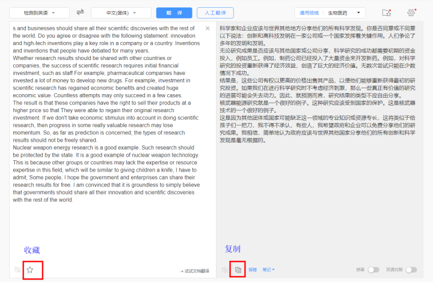Viewport: 433px width, 282px height.
Task: Expand the 生物医药 domain dropdown
Action: (344, 13)
